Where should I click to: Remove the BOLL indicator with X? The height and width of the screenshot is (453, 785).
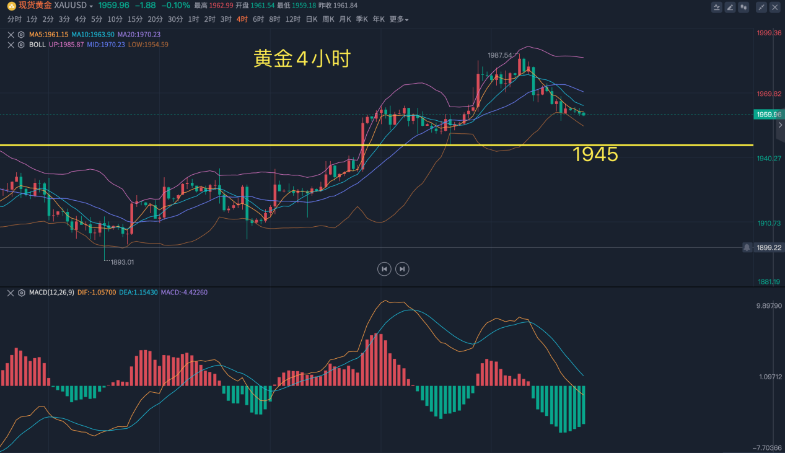11,45
